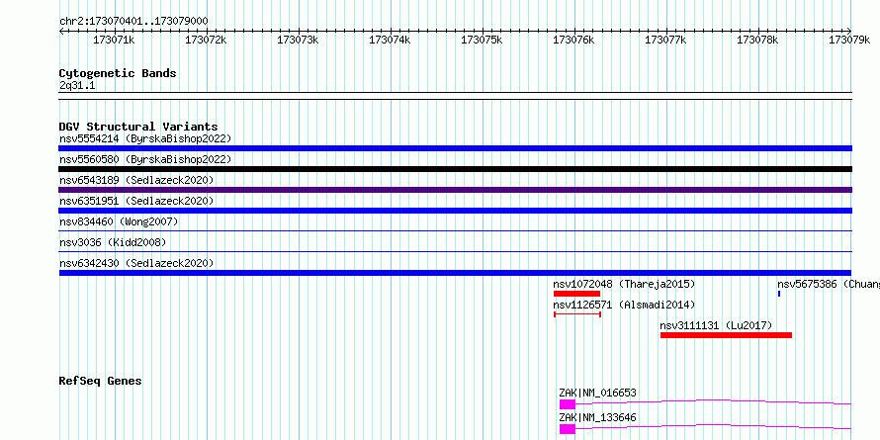Select the purple bar for nsv6543189
The height and width of the screenshot is (440, 880).
pos(455,190)
